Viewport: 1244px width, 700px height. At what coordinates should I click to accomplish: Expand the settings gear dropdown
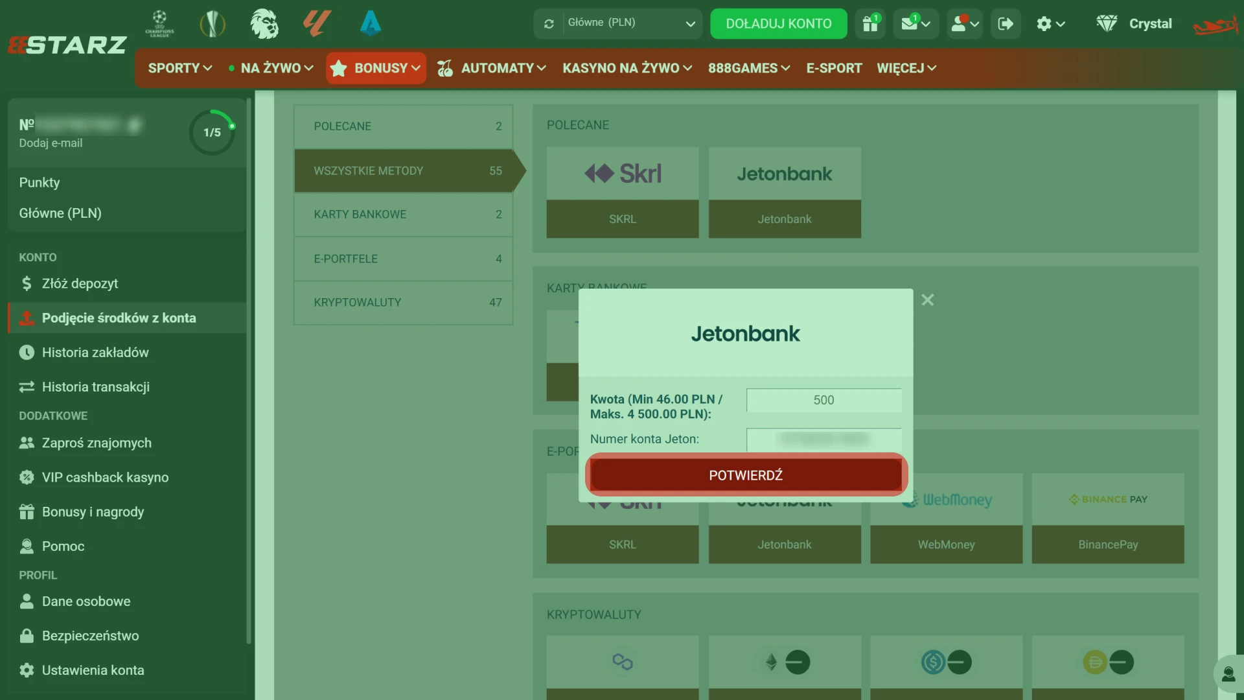pyautogui.click(x=1050, y=24)
